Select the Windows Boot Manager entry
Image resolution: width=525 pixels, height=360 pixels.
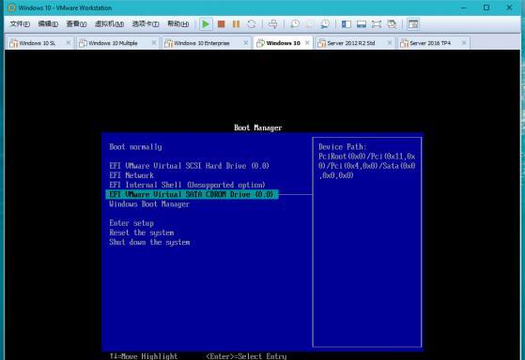[x=149, y=204]
